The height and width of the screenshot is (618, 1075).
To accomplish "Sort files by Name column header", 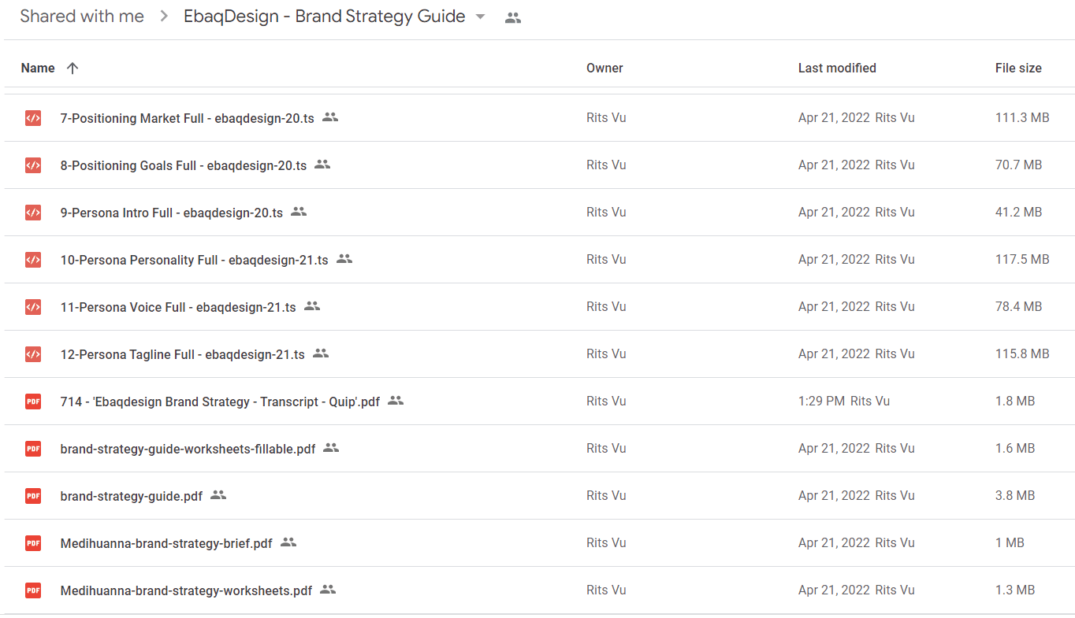I will (38, 68).
